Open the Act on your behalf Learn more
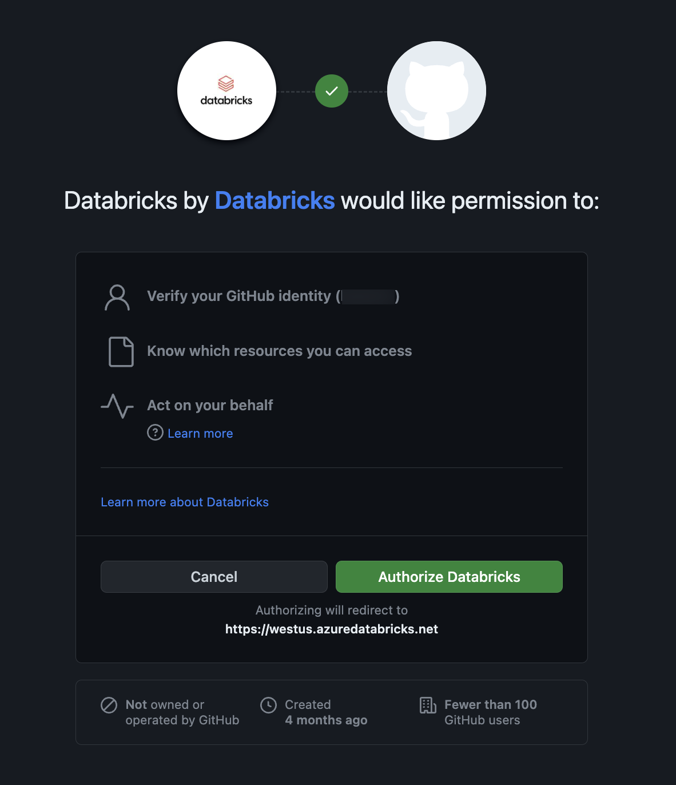676x785 pixels. [200, 433]
